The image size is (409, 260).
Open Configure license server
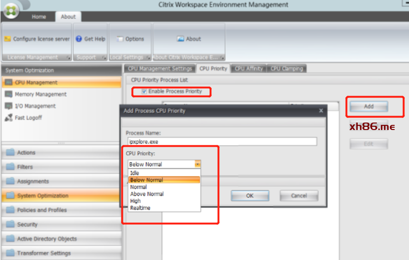coord(37,39)
